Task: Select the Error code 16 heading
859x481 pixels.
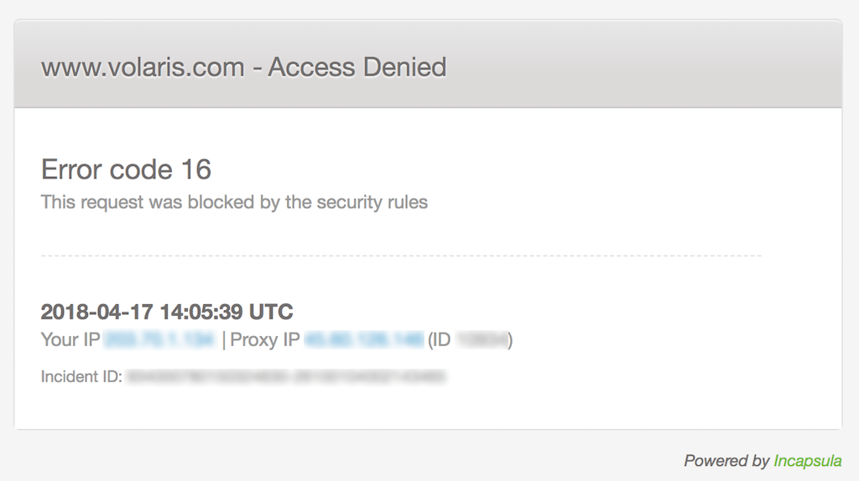Action: tap(126, 169)
